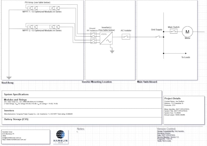Click the Jinko Solar modules description line
The width and height of the screenshot is (207, 146).
click(x=24, y=102)
